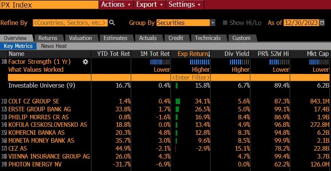
Task: Expand the Group By Securities dropdown
Action: (213, 23)
